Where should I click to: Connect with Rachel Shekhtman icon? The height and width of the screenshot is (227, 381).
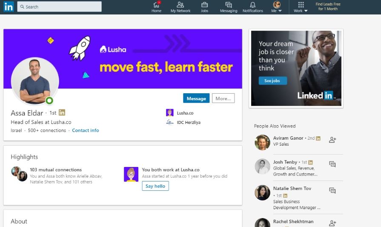(x=332, y=223)
